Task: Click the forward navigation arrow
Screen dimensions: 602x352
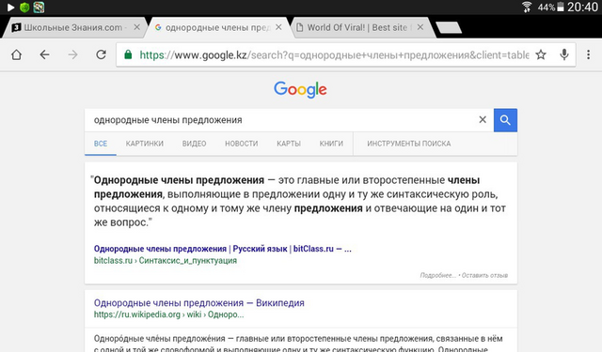Action: [72, 54]
